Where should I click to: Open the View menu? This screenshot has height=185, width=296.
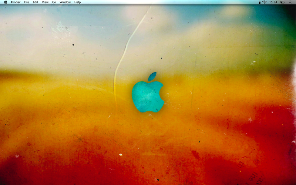pyautogui.click(x=45, y=2)
